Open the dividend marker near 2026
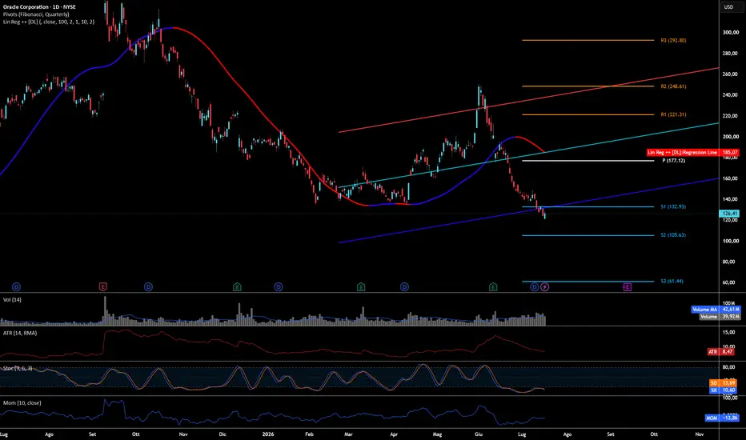The image size is (746, 440). pos(279,287)
